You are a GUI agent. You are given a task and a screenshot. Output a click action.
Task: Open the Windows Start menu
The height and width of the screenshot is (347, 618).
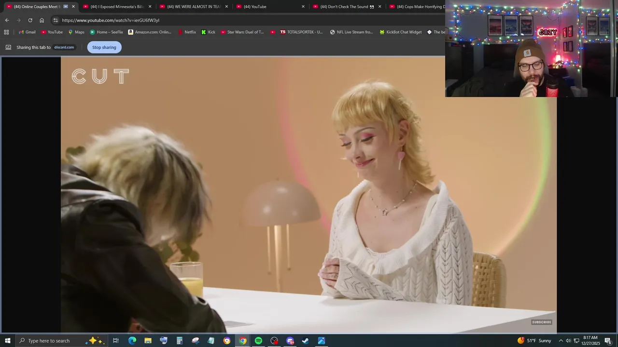point(8,341)
